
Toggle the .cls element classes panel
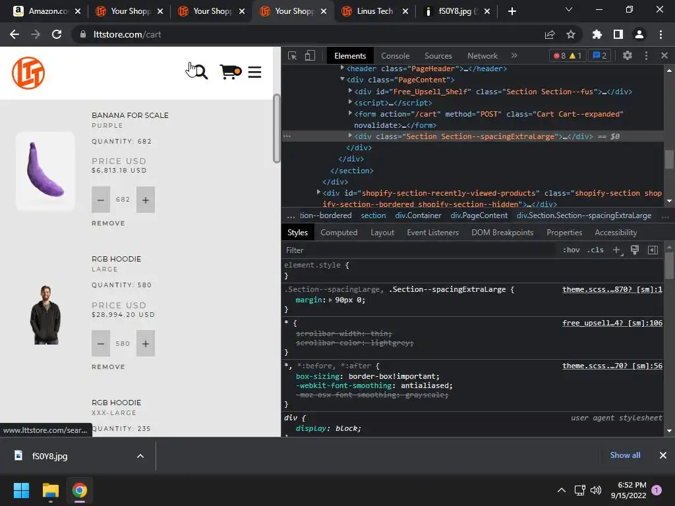point(595,250)
